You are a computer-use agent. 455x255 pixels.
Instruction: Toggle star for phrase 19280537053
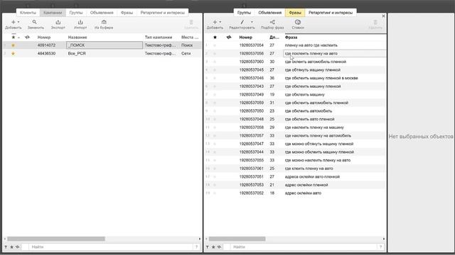(215, 185)
